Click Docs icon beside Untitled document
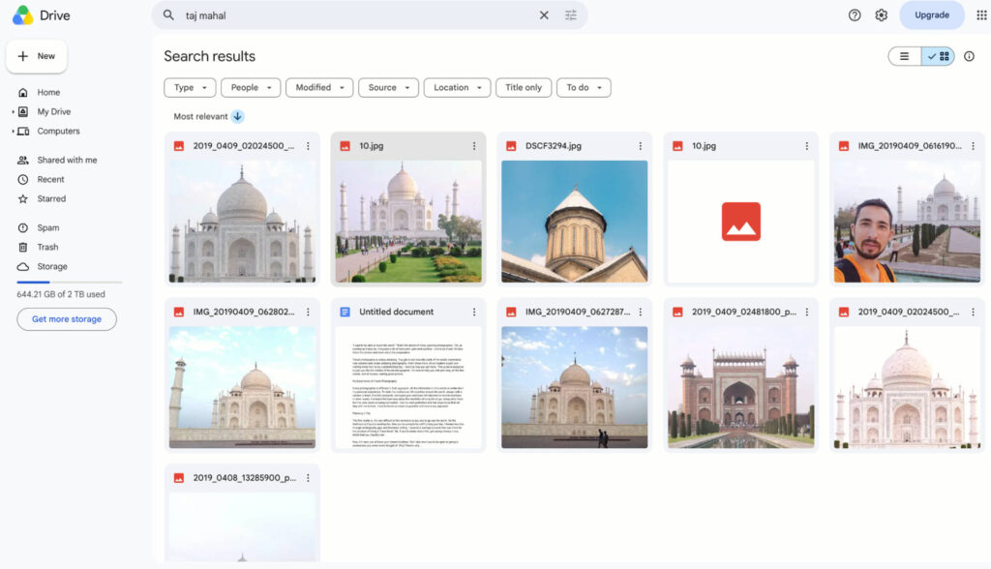The height and width of the screenshot is (569, 991). tap(345, 313)
